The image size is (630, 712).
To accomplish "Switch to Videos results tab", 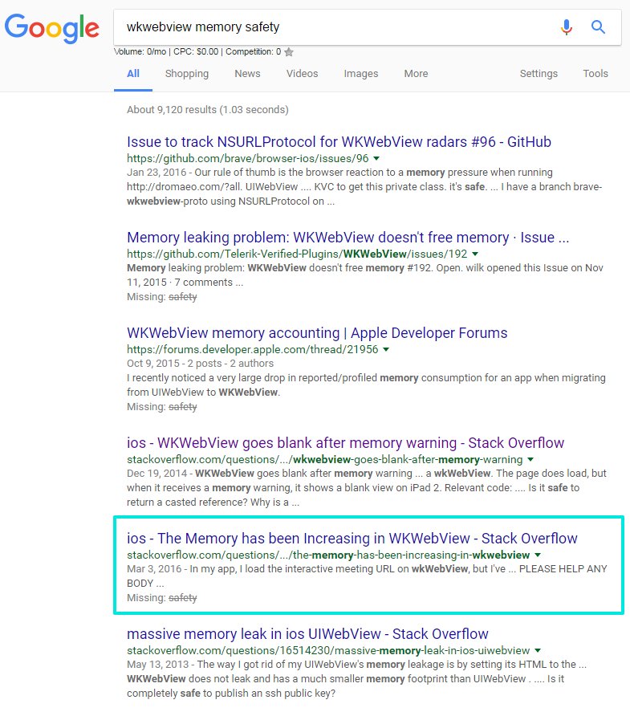I will pos(302,74).
